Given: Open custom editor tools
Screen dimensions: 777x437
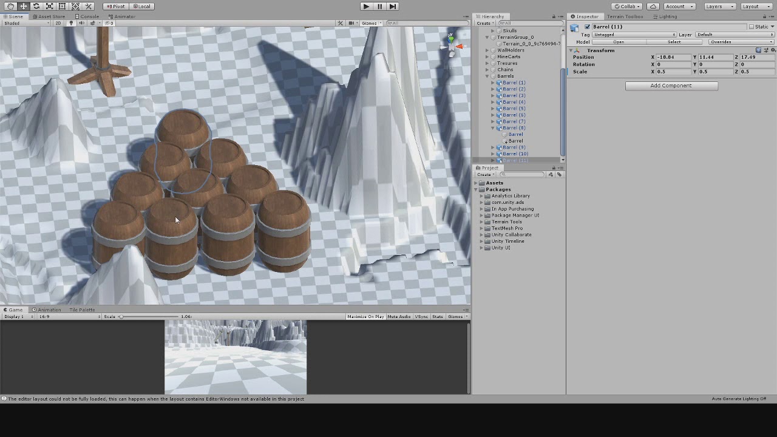Looking at the screenshot, I should click(89, 6).
